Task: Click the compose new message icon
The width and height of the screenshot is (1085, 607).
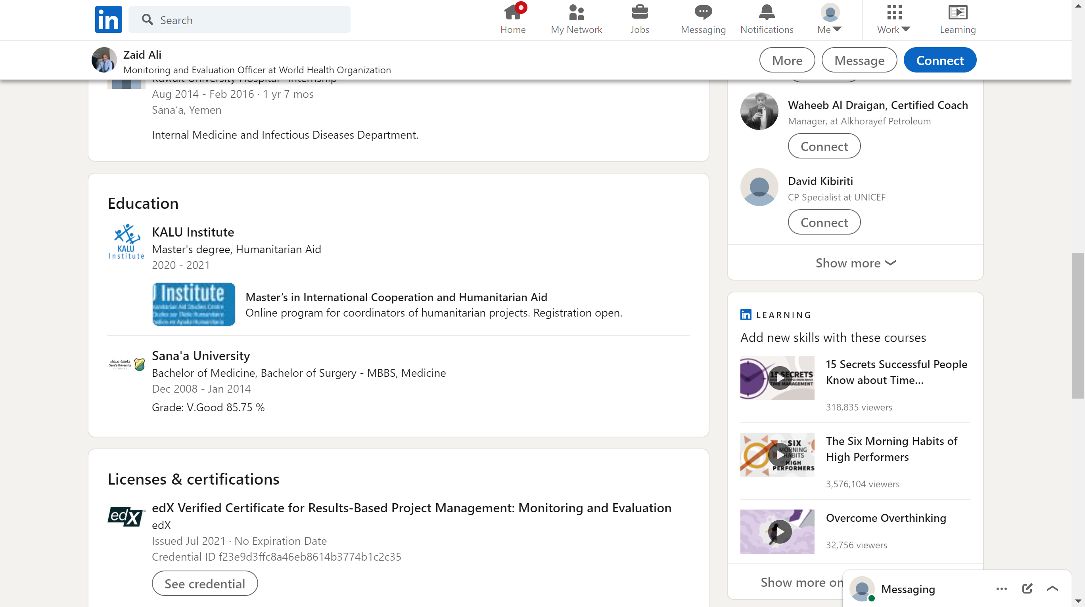Action: coord(1027,588)
